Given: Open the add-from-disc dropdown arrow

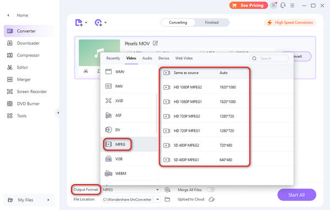Looking at the screenshot, I should tap(106, 23).
